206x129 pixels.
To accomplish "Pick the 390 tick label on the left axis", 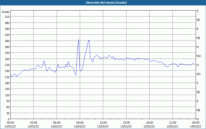I will click(7, 41).
